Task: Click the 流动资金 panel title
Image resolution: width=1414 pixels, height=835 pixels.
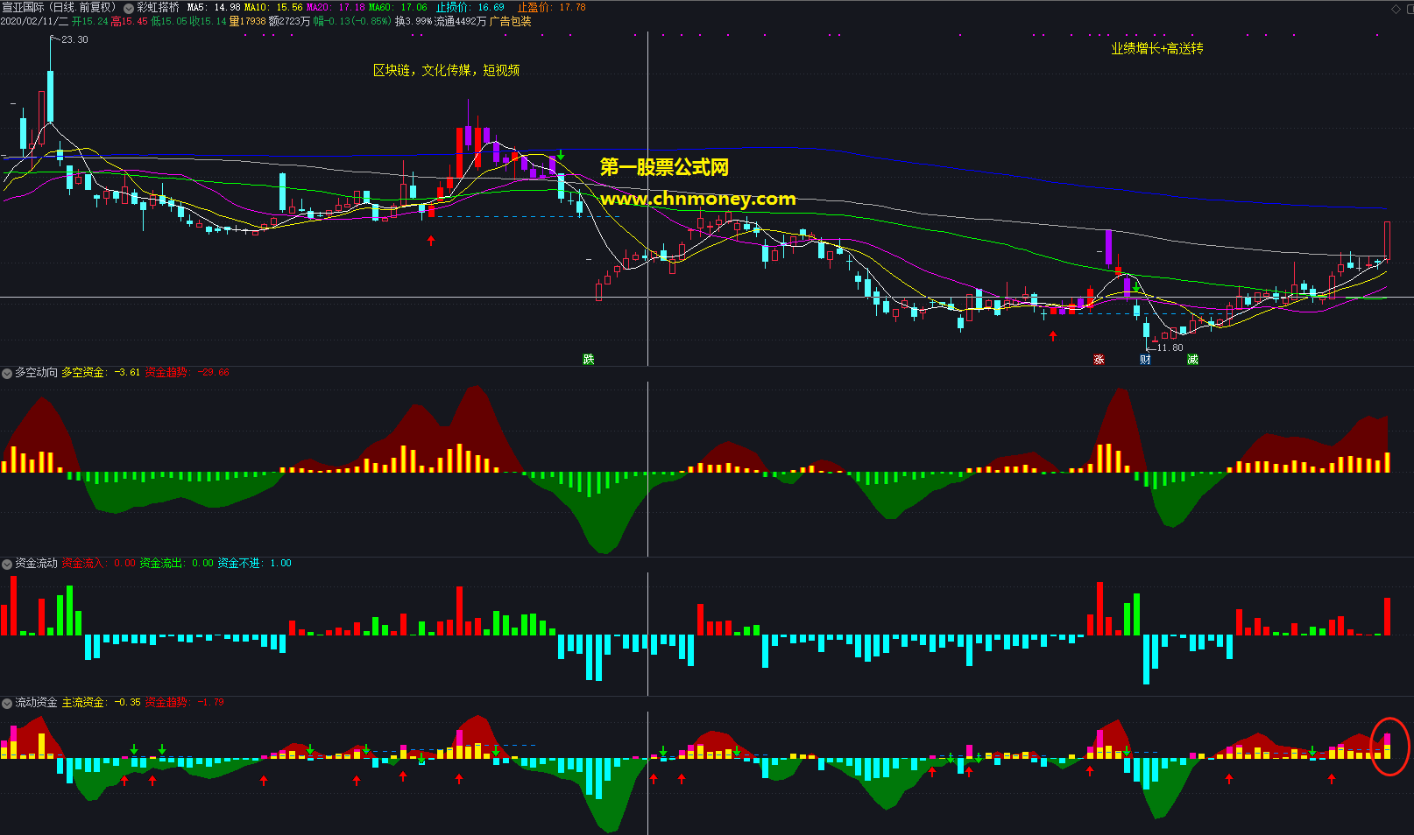Action: [x=36, y=702]
